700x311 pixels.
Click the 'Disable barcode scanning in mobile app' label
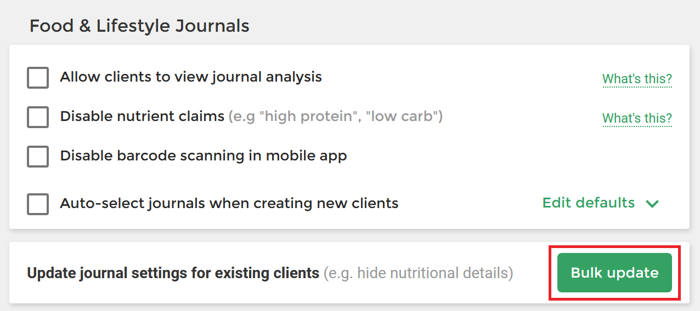204,156
